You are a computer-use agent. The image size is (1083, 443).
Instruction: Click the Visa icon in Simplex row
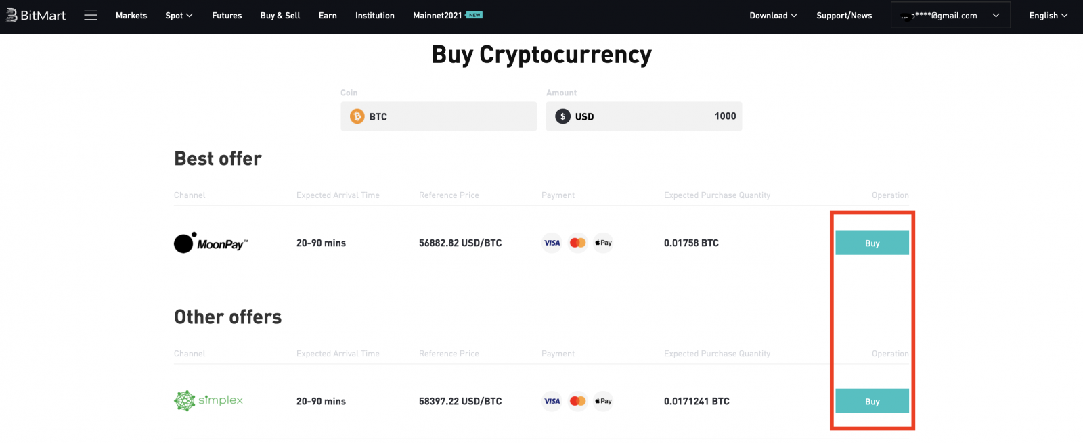(x=552, y=401)
